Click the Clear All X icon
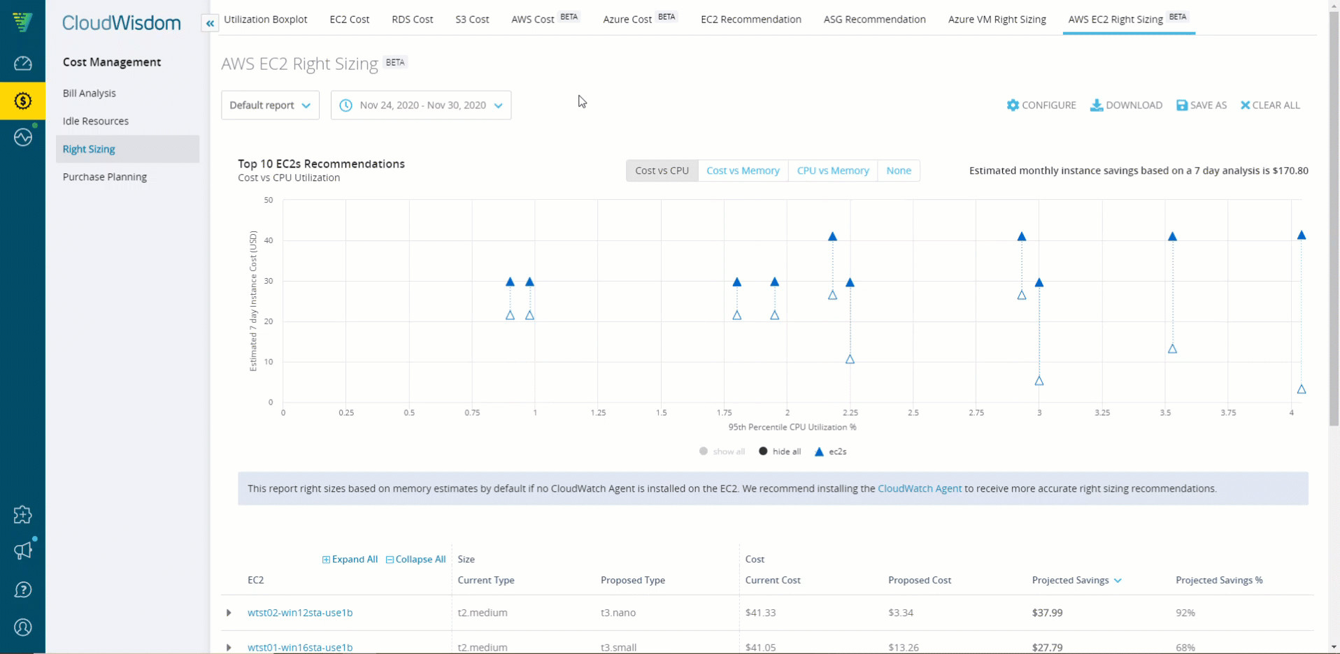 [1245, 105]
